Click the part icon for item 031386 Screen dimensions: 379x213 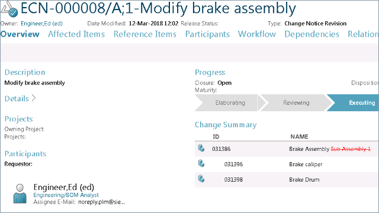click(201, 148)
